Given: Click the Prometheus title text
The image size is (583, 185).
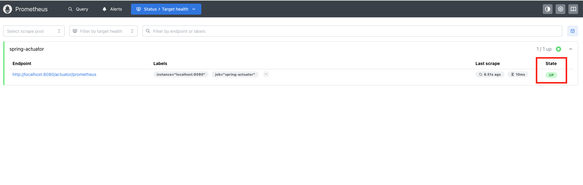Looking at the screenshot, I should pos(31,9).
